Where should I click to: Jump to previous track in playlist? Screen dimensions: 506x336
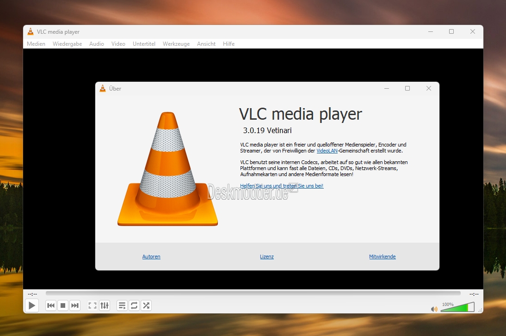coord(51,305)
